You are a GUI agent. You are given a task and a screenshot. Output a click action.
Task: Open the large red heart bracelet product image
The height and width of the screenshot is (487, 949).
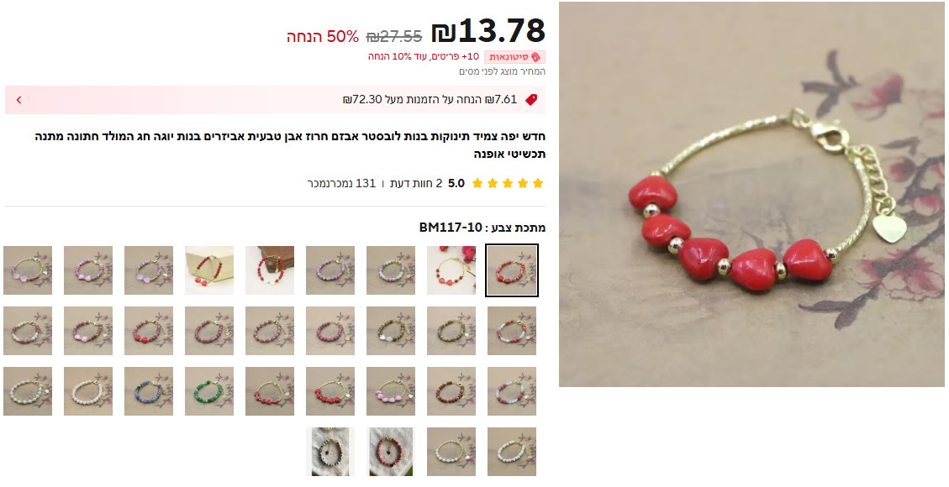point(751,195)
